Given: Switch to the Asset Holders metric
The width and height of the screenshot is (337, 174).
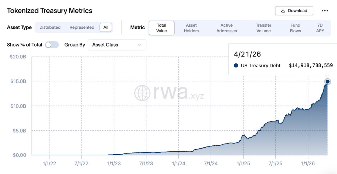Looking at the screenshot, I should [191, 28].
